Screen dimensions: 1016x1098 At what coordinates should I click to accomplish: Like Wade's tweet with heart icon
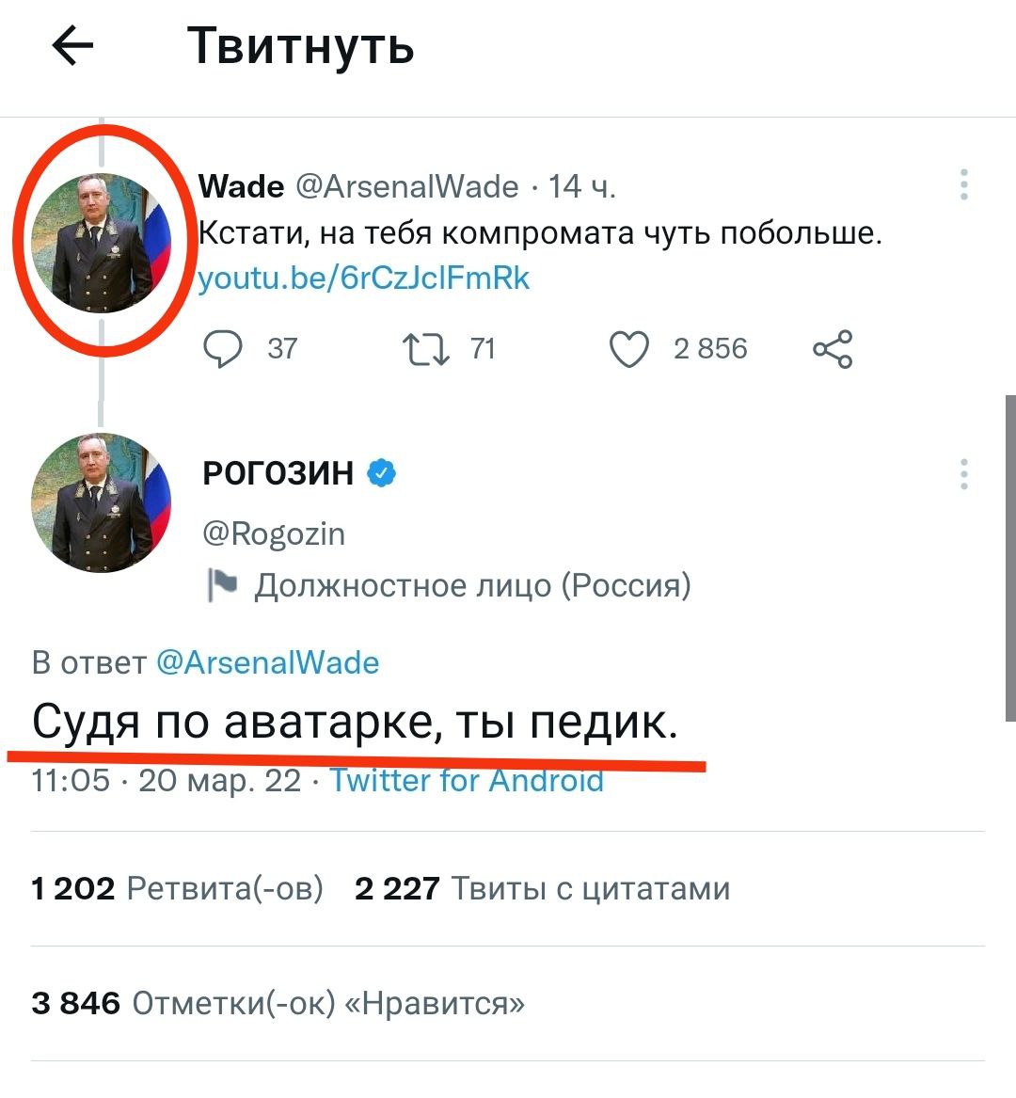628,349
